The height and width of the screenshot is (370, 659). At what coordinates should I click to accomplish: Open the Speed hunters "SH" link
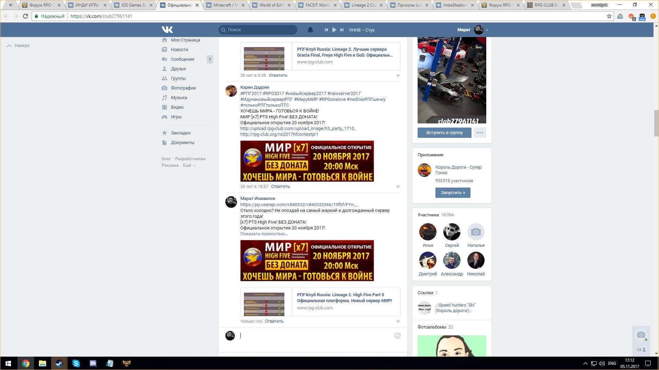455,308
